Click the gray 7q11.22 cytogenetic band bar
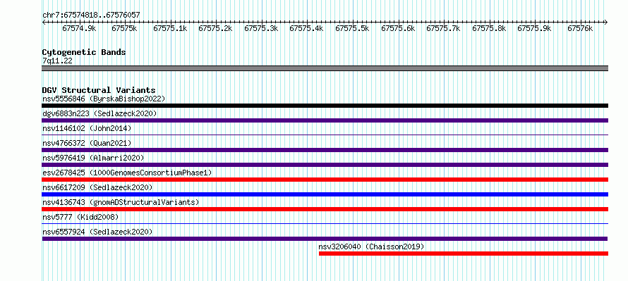 (325, 68)
